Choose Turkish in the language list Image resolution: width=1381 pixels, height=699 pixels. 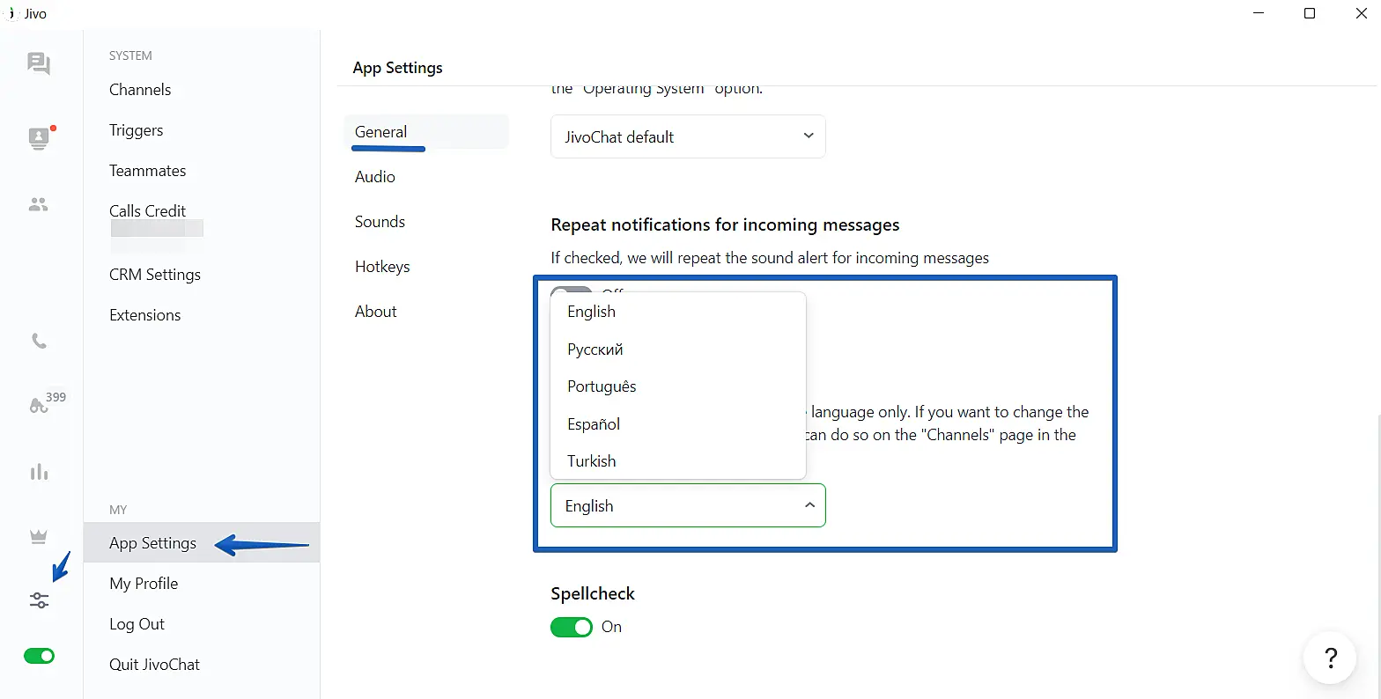point(592,461)
